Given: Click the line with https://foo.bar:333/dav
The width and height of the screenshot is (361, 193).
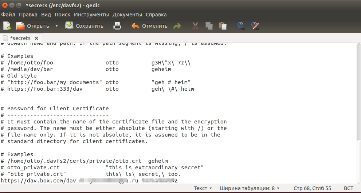Looking at the screenshot, I should tap(97, 89).
